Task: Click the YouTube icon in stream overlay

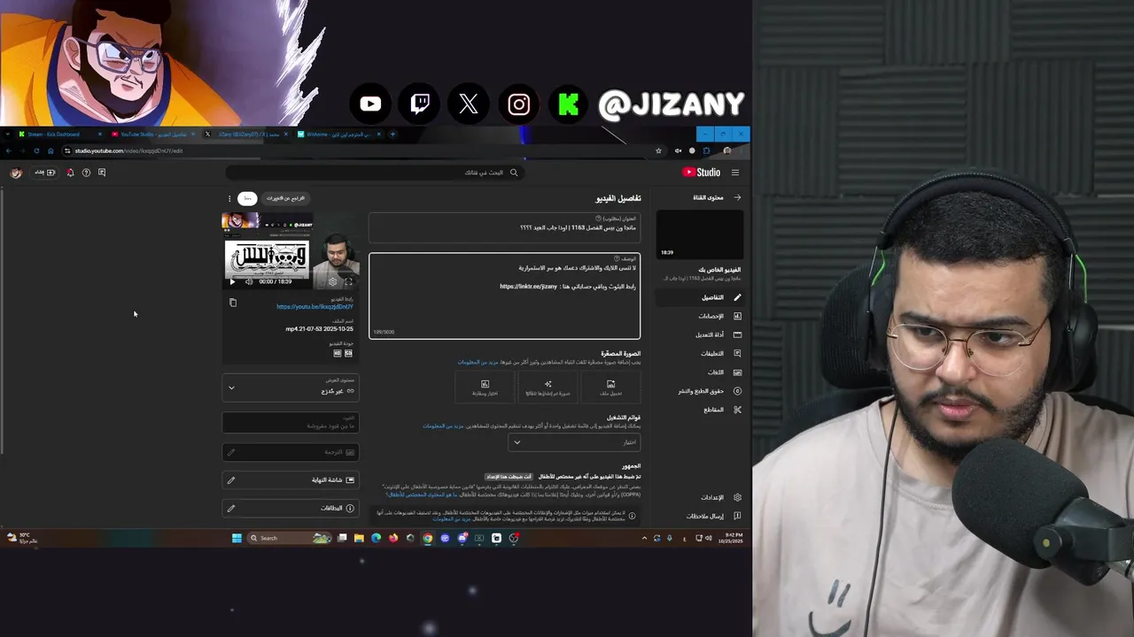Action: point(370,104)
